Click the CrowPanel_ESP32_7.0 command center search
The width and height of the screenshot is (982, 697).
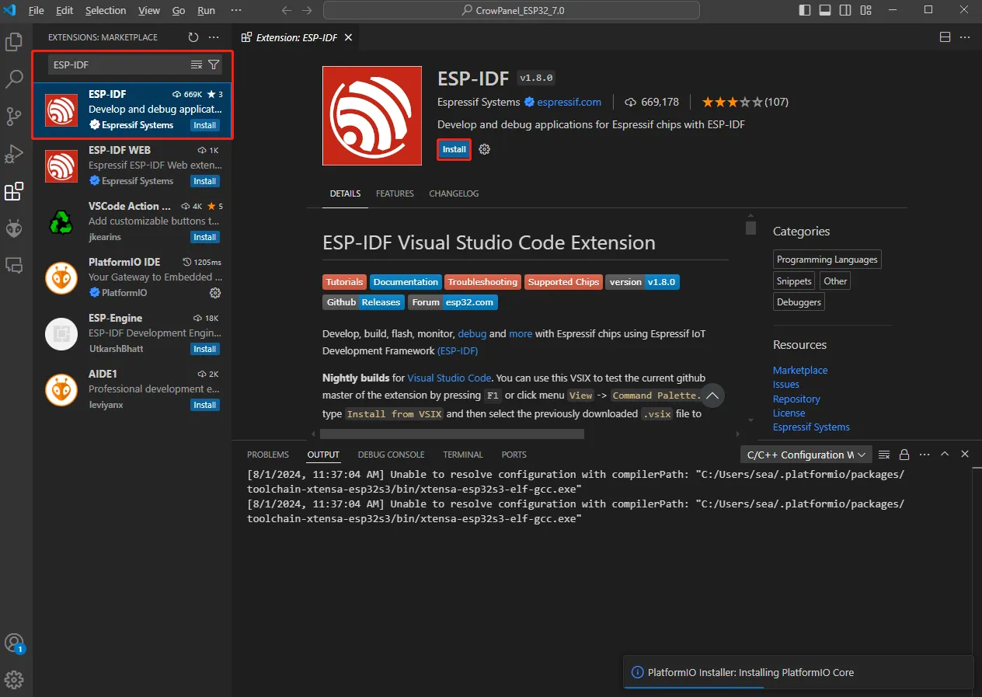pos(511,11)
